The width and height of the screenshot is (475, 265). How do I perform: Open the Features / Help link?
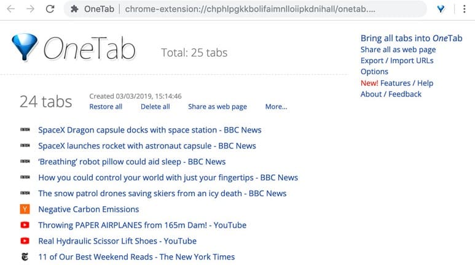click(x=407, y=83)
